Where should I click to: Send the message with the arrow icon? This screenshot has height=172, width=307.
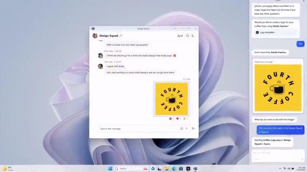(193, 129)
